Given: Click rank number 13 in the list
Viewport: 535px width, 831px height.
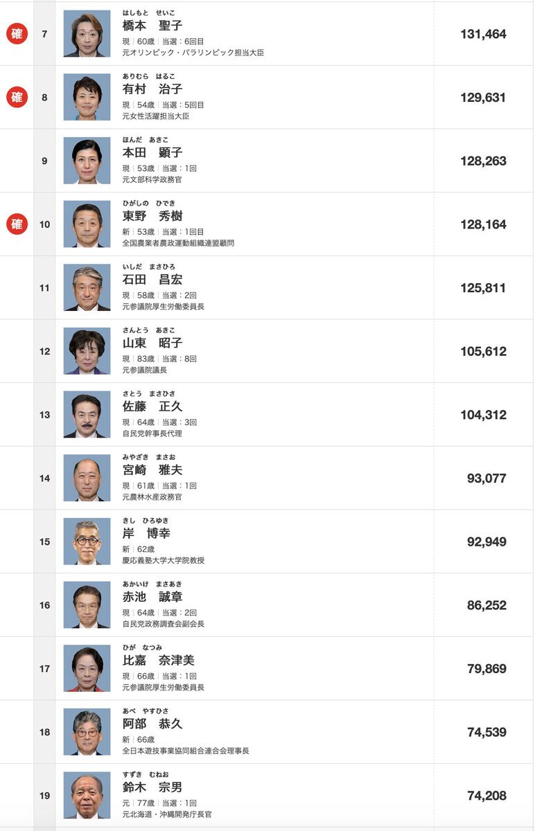Looking at the screenshot, I should pos(44,415).
